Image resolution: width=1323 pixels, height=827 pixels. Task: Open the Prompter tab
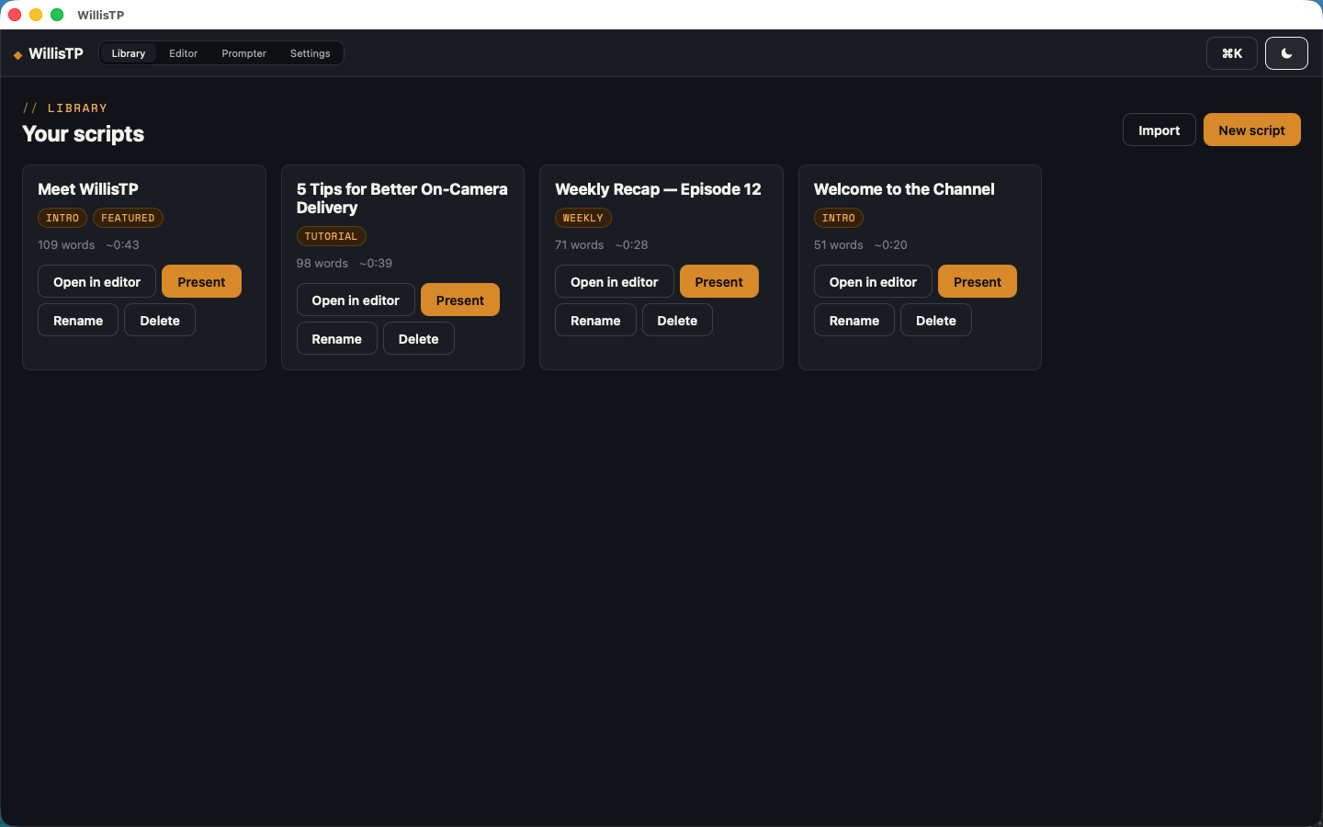[243, 53]
